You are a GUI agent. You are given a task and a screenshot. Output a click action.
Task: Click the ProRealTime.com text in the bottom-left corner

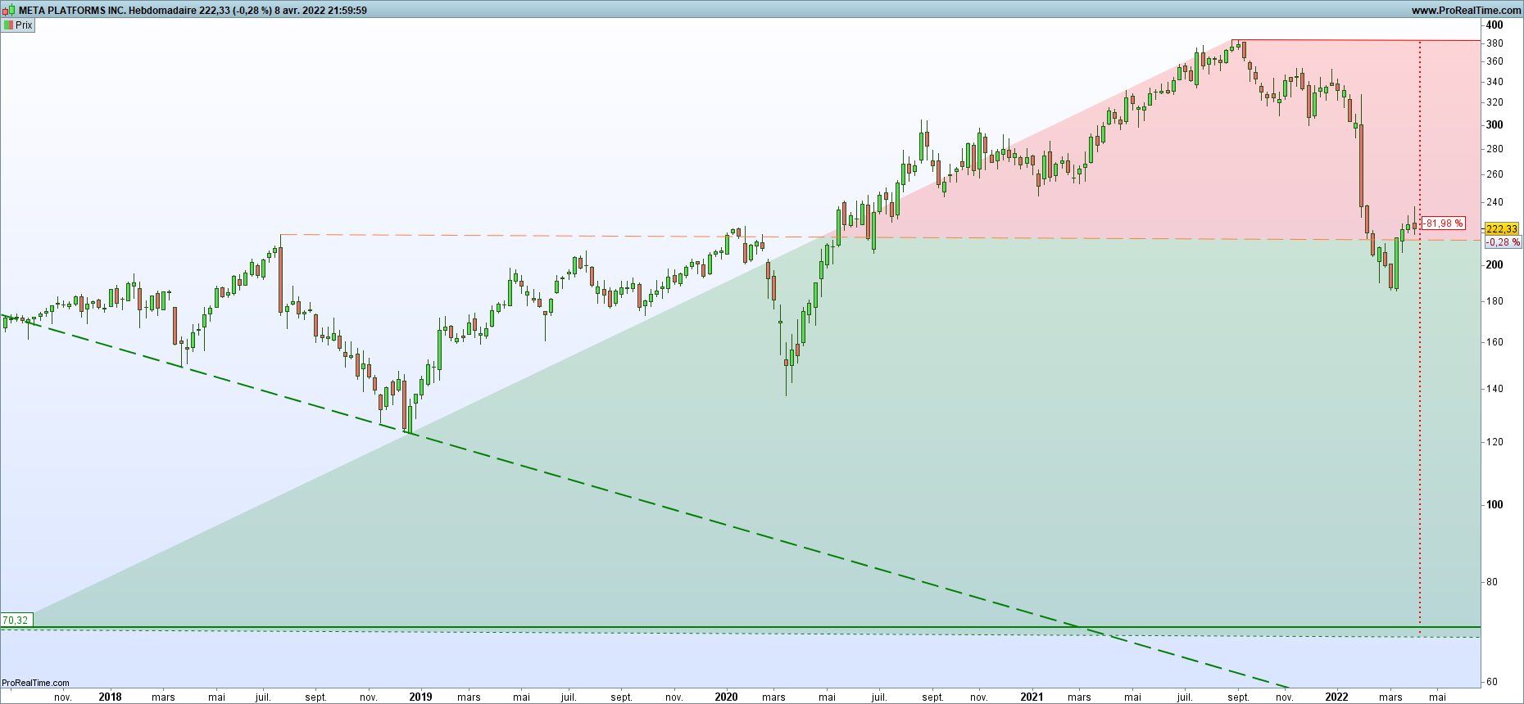tap(36, 683)
